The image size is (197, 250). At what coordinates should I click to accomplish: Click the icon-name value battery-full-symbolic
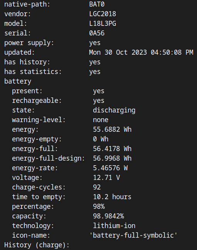(x=133, y=235)
